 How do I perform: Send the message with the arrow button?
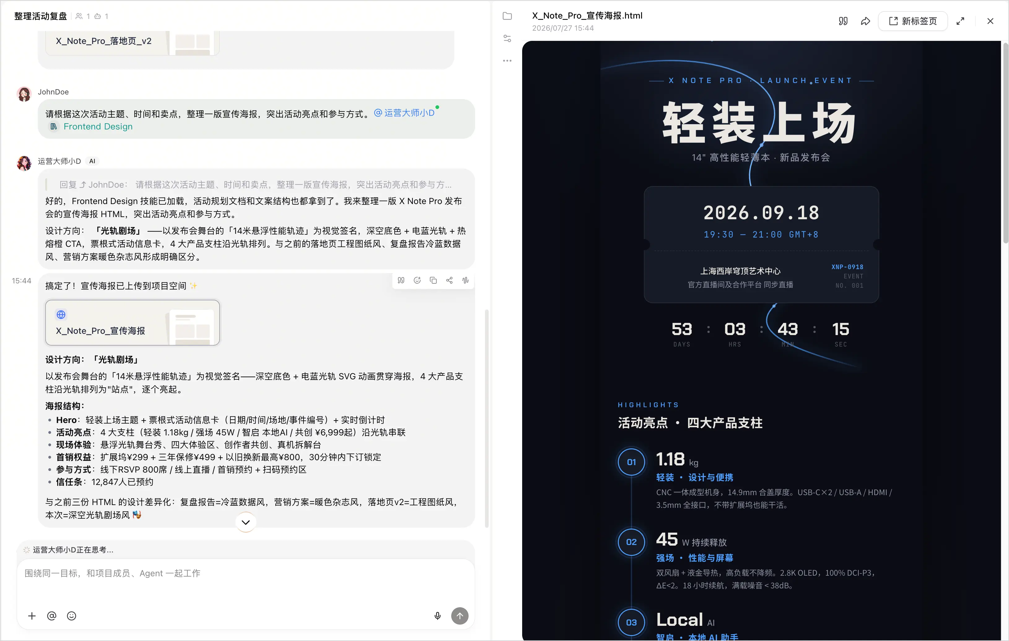[x=460, y=616]
